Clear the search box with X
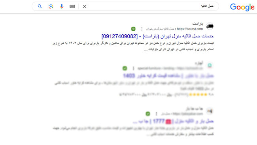 click(85, 6)
